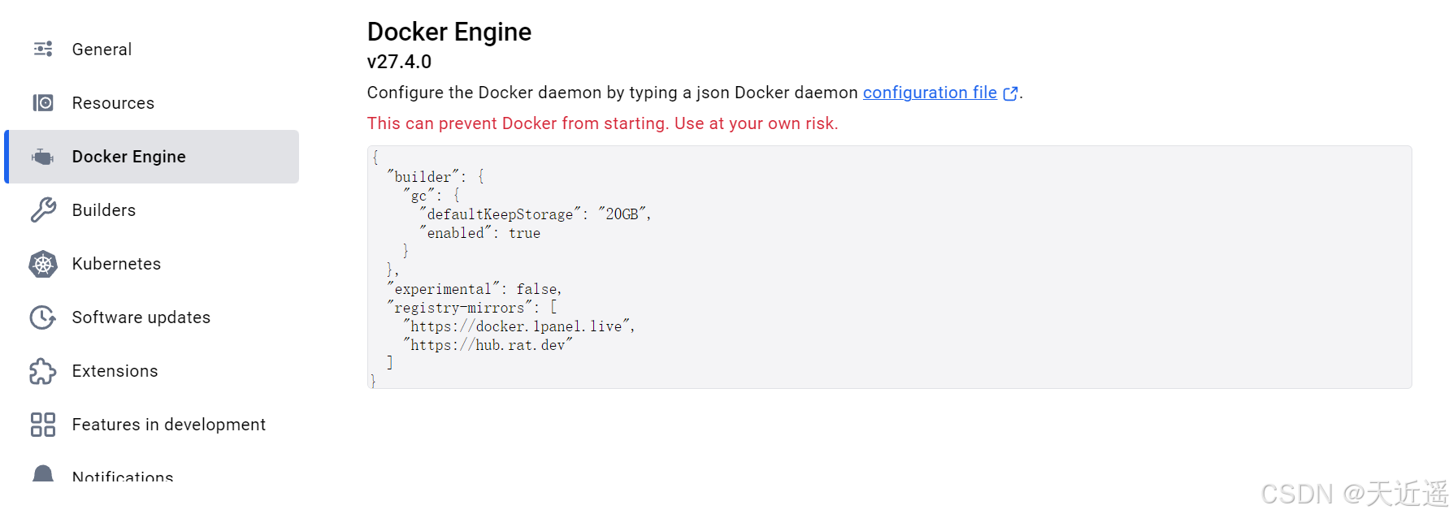Click the "gc" key line in the editor
This screenshot has width=1453, height=518.
coord(432,196)
